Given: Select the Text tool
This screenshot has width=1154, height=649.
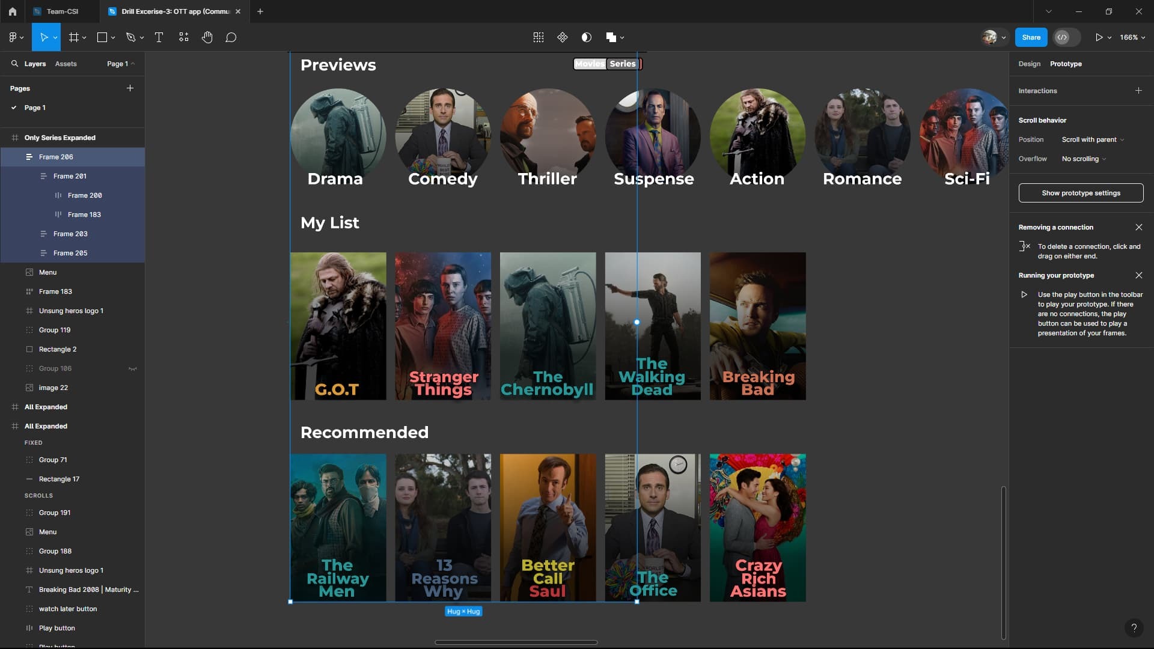Looking at the screenshot, I should (x=159, y=37).
